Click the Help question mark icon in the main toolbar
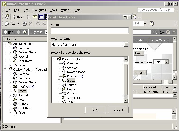This screenshot has height=131, width=179. 152,24
